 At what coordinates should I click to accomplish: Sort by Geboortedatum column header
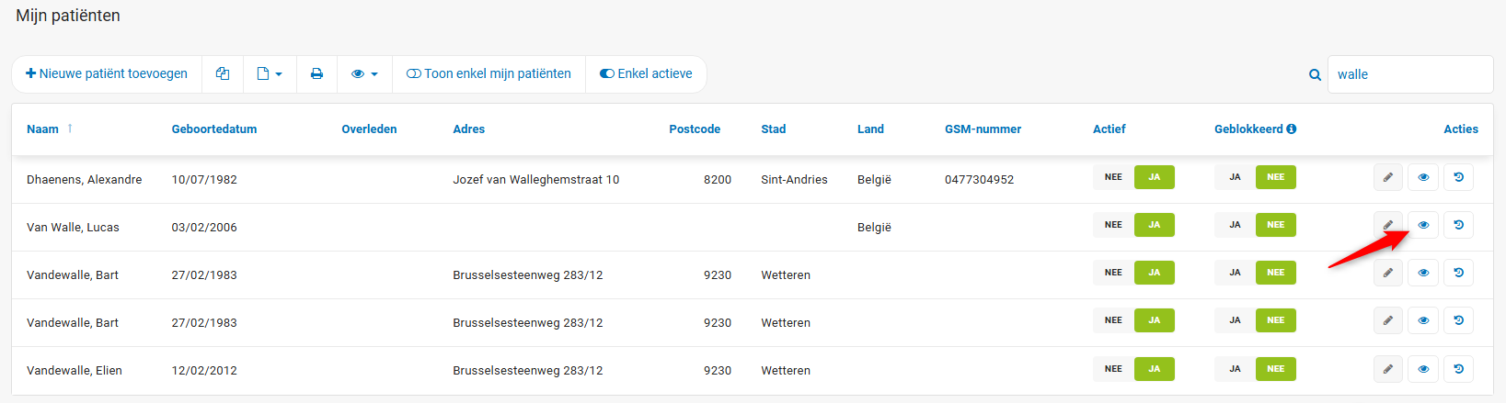pos(214,129)
